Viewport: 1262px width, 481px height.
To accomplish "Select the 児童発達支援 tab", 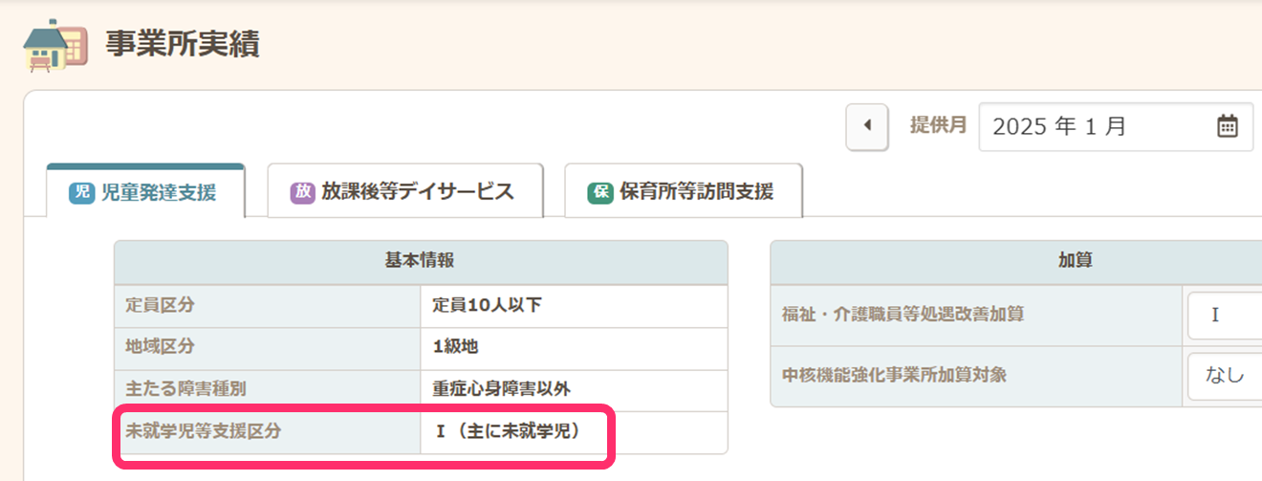I will (146, 192).
